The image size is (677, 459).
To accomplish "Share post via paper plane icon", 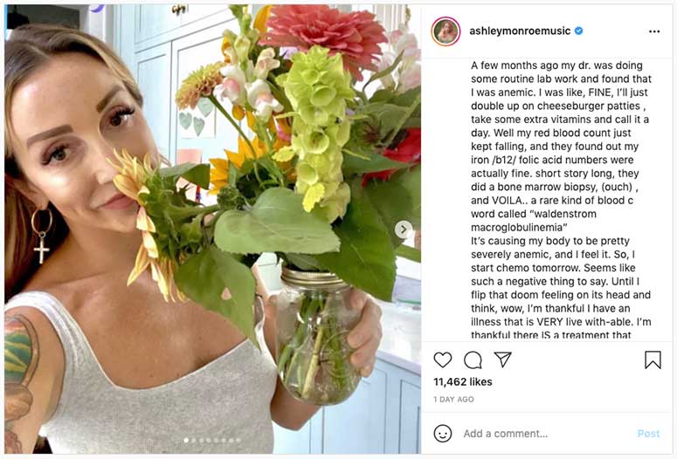I will [x=502, y=360].
